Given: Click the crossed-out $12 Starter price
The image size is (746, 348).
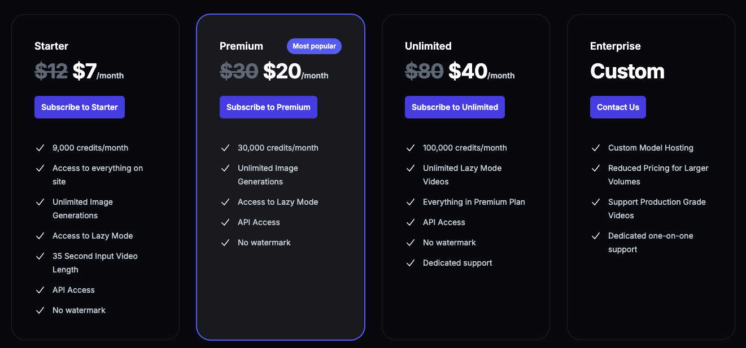Looking at the screenshot, I should point(51,72).
